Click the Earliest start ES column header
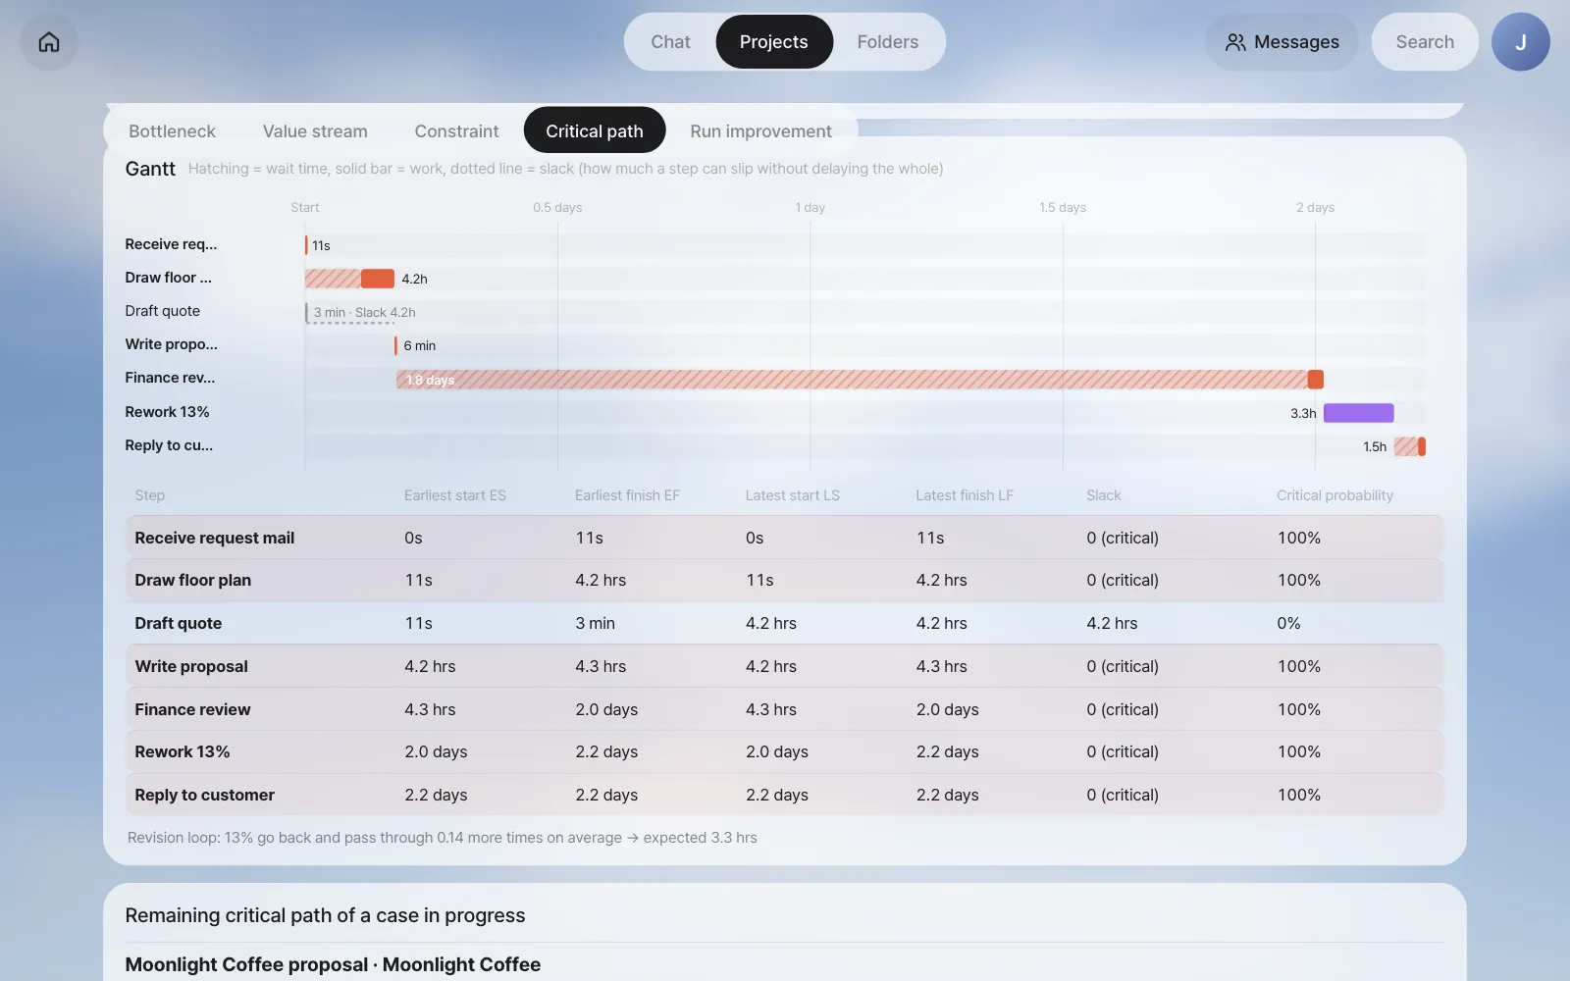Screen dimensions: 1570x981 [455, 495]
